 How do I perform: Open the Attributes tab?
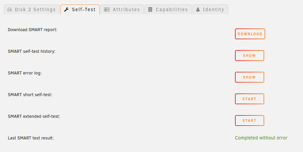122,9
